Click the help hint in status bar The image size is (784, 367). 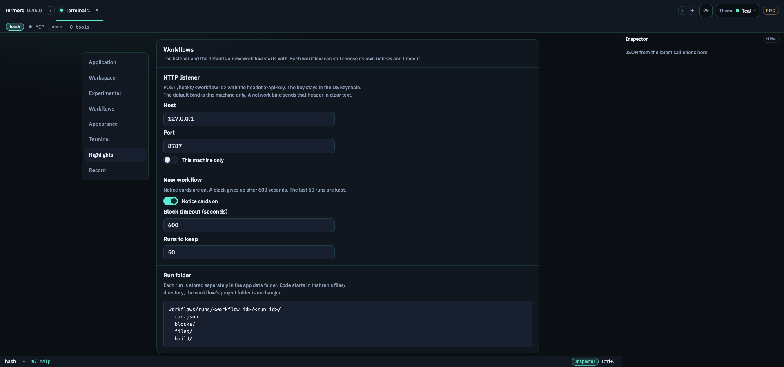click(41, 362)
